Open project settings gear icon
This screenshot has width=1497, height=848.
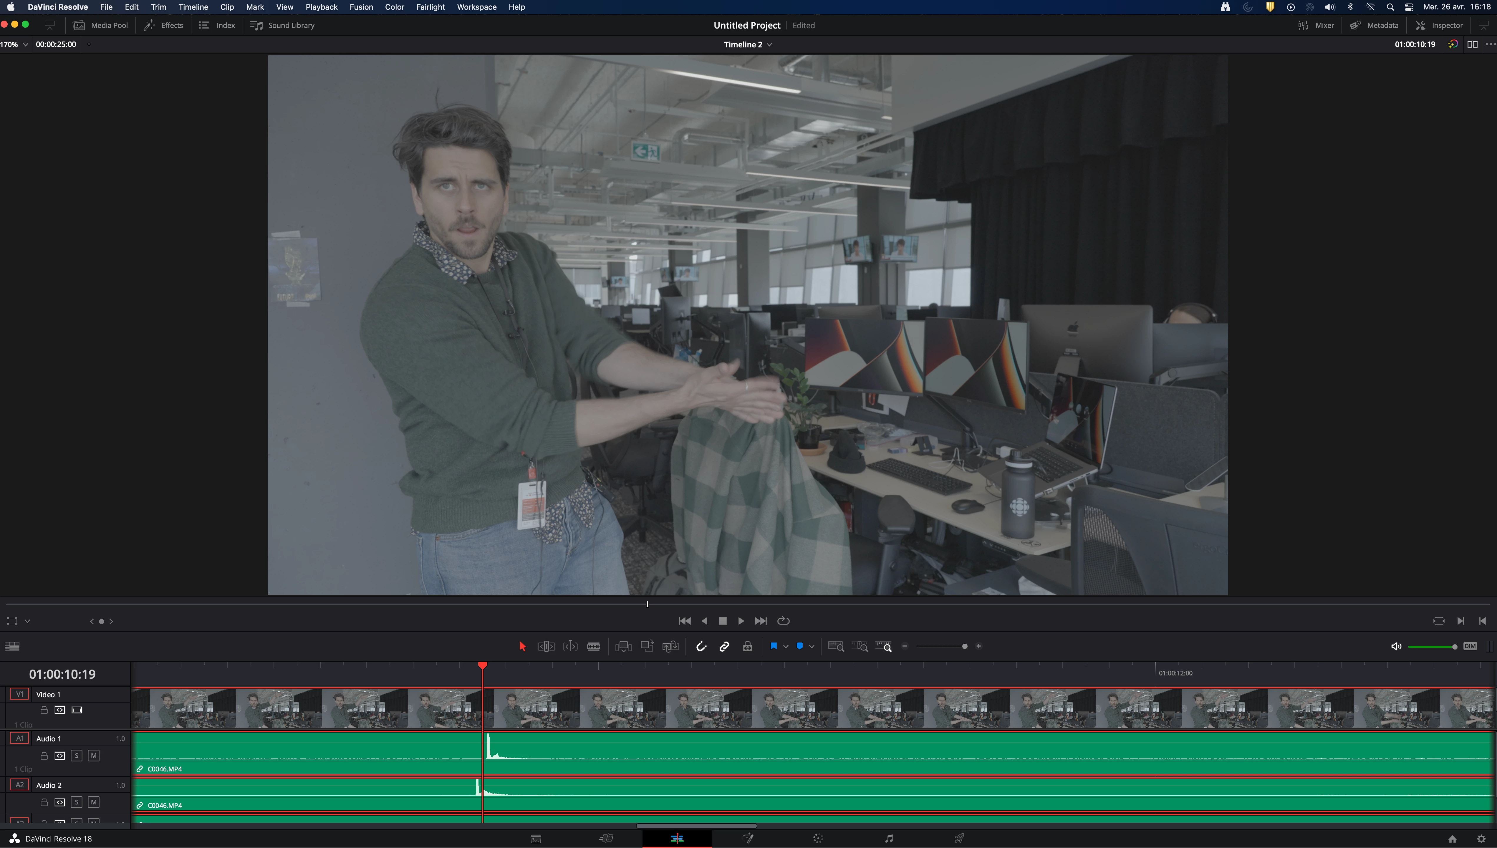point(1481,839)
